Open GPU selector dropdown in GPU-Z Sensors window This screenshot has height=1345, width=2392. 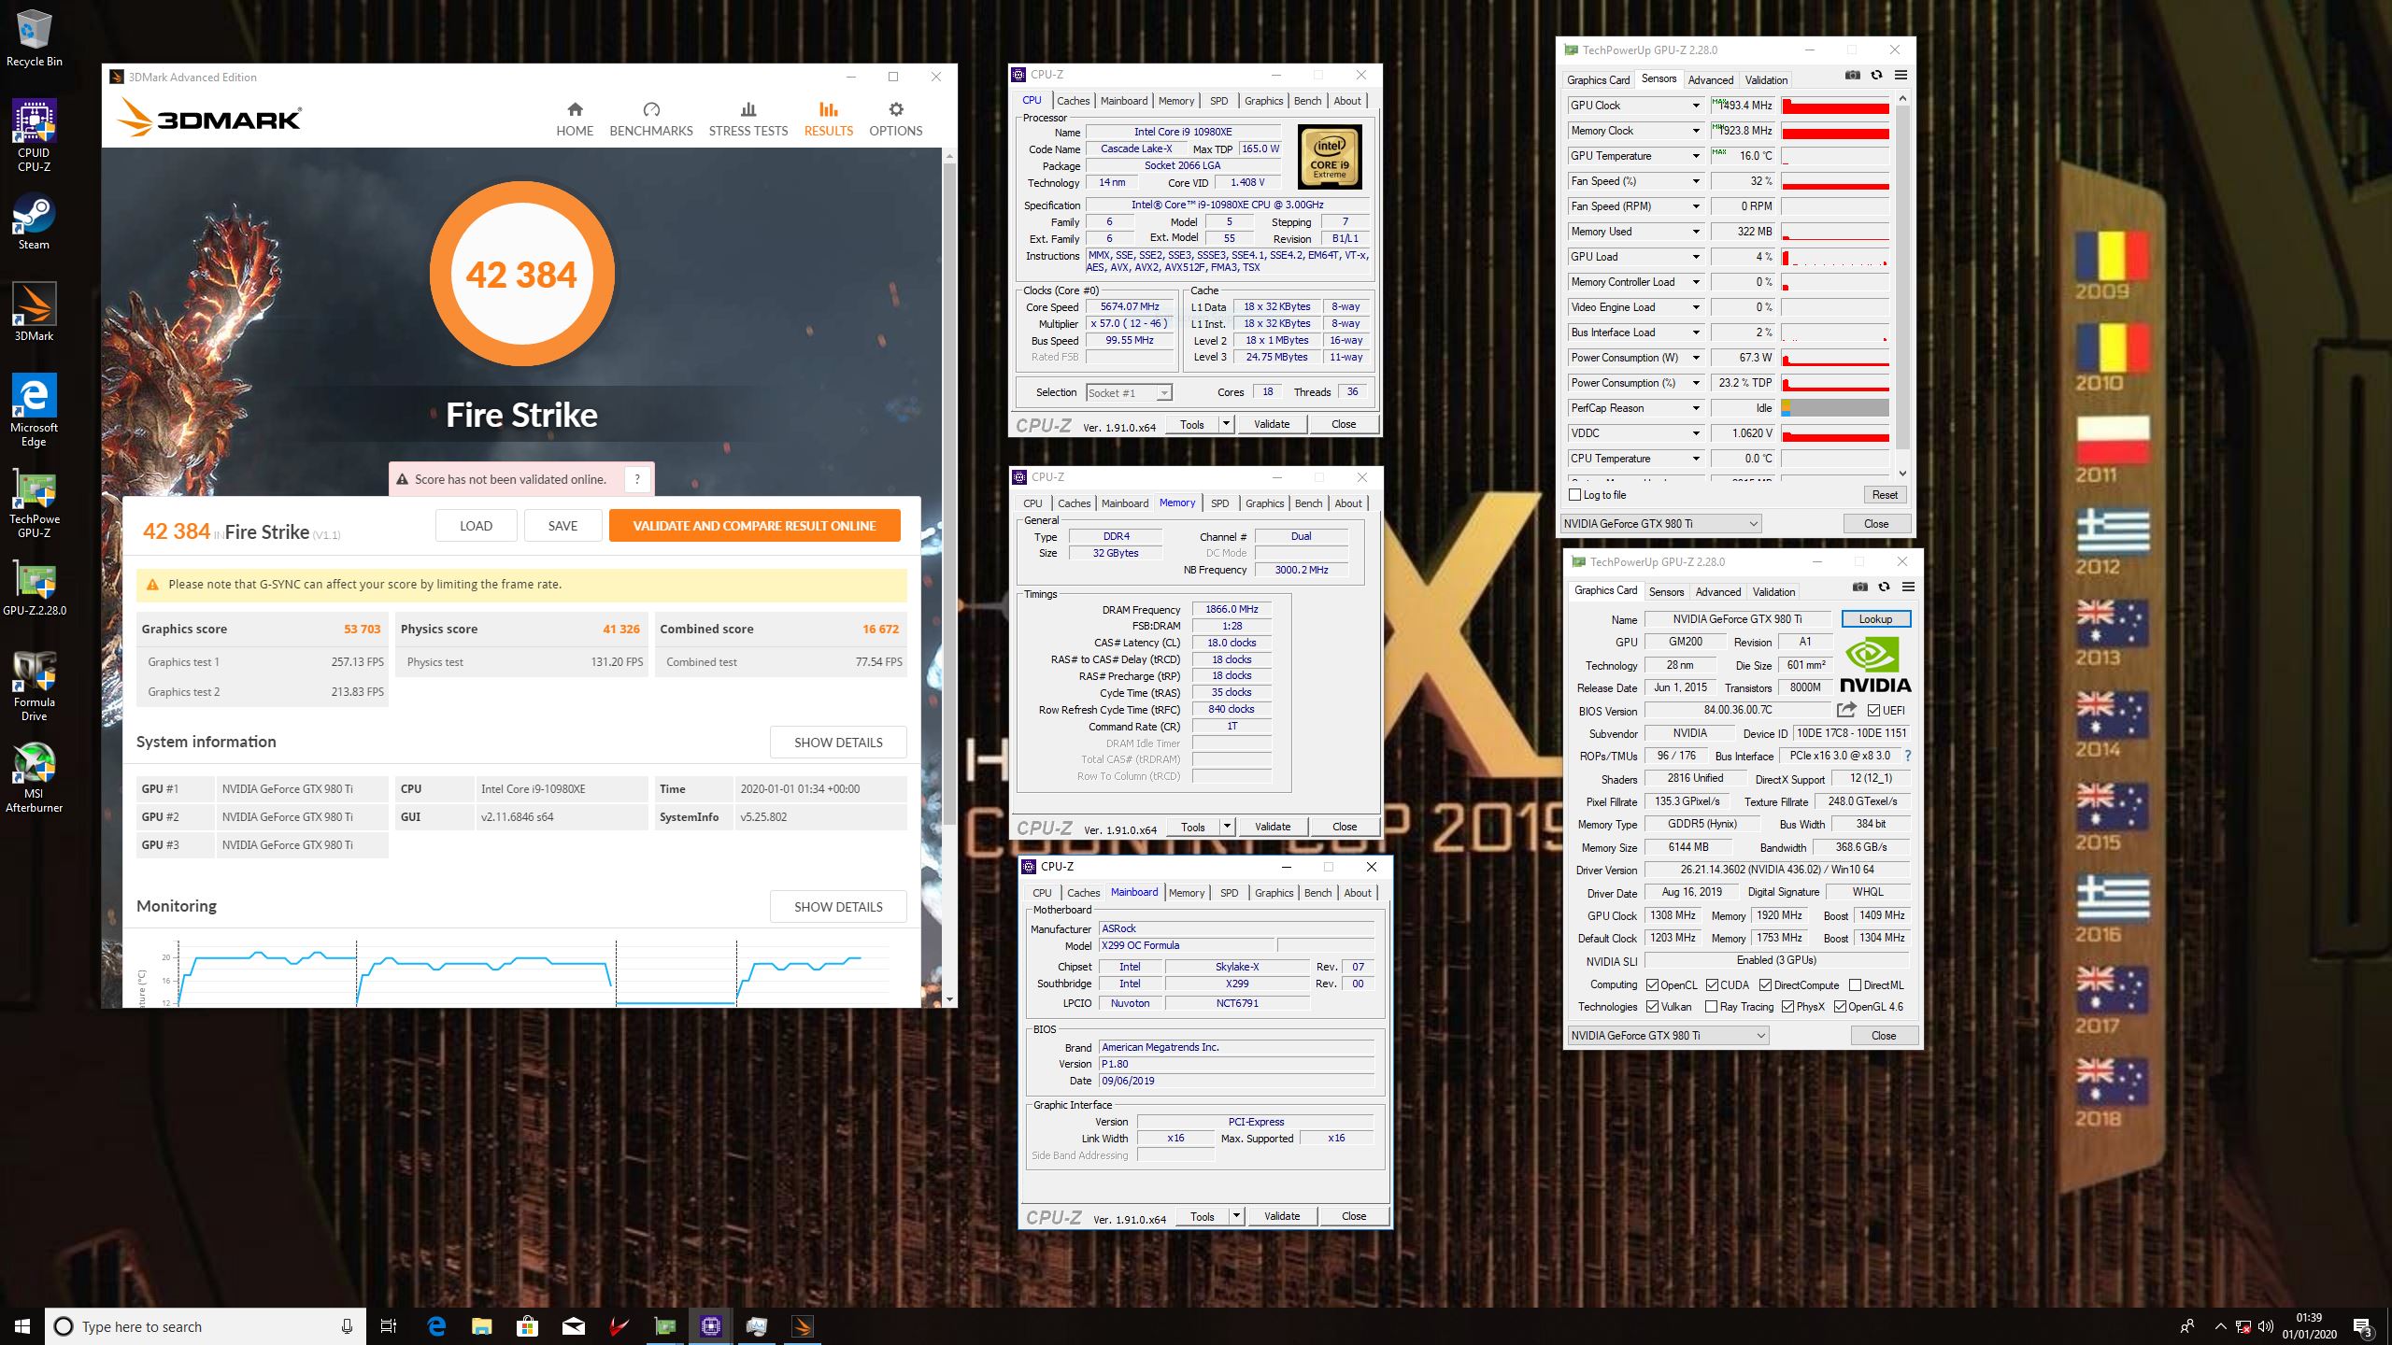pyautogui.click(x=1661, y=523)
